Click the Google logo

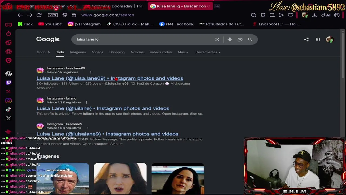pyautogui.click(x=48, y=39)
